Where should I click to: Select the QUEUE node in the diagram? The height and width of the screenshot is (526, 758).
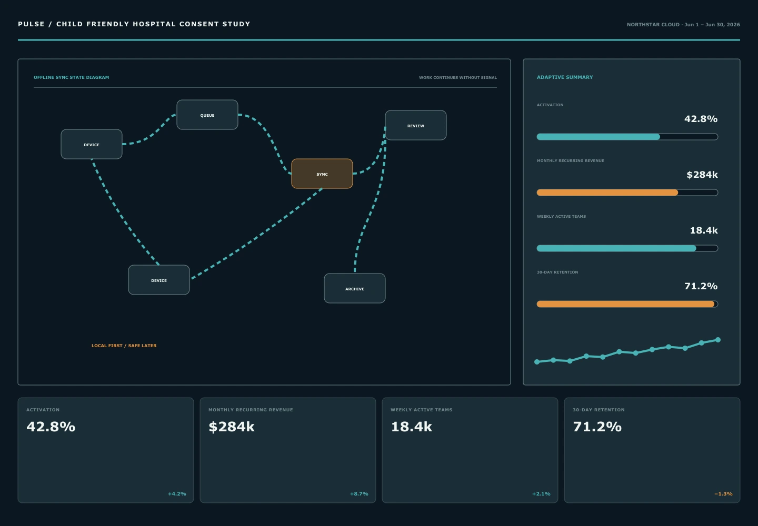pyautogui.click(x=207, y=115)
